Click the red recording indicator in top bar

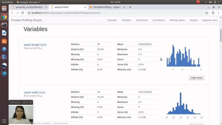coord(198,2)
